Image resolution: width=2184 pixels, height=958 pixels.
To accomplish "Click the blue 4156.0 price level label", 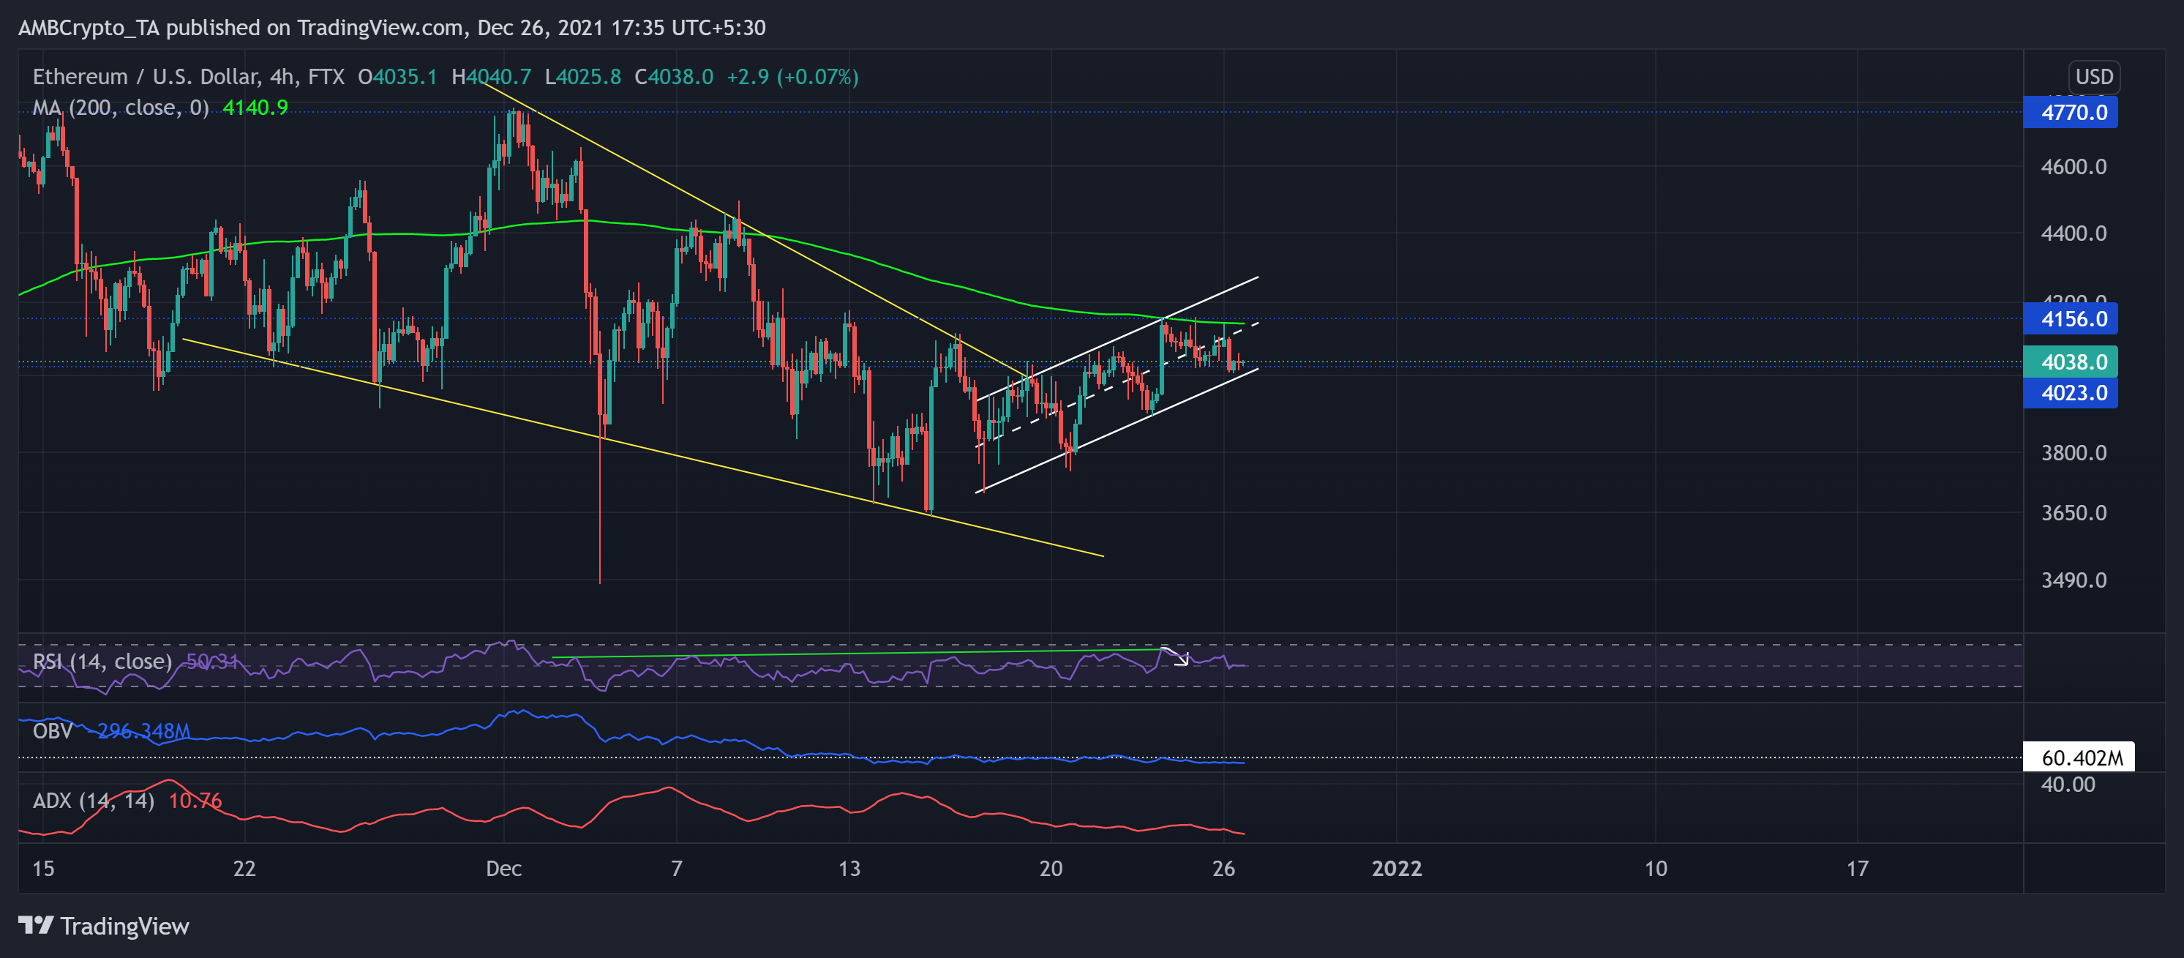I will [x=2070, y=319].
